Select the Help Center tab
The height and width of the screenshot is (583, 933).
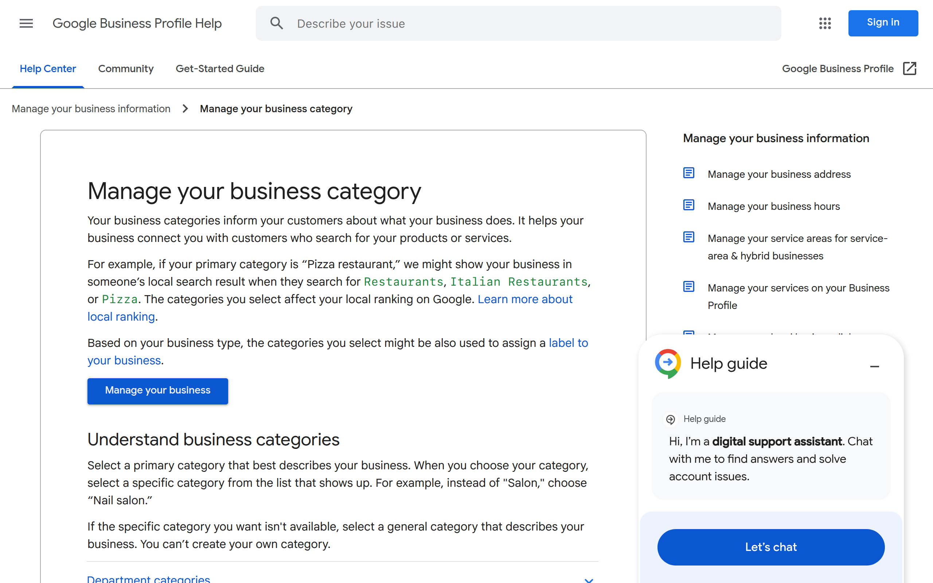(x=48, y=69)
